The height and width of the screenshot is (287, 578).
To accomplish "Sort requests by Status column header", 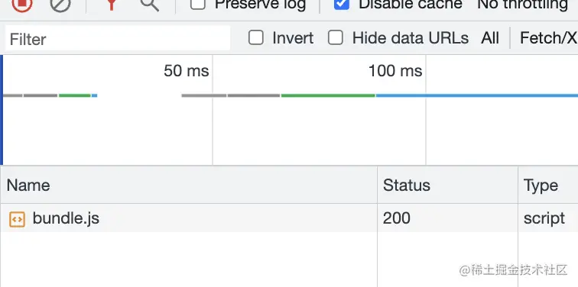I will point(447,185).
